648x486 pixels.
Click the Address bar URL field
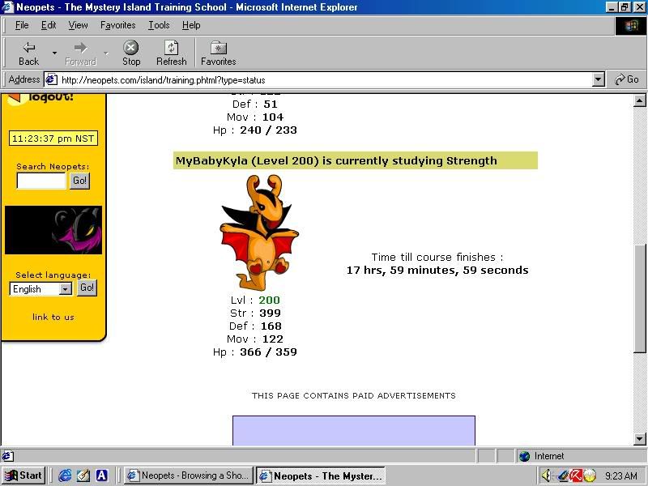pos(325,79)
